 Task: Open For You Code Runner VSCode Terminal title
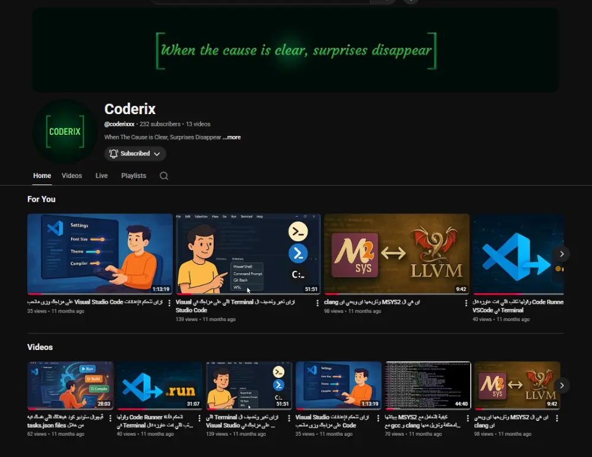518,306
